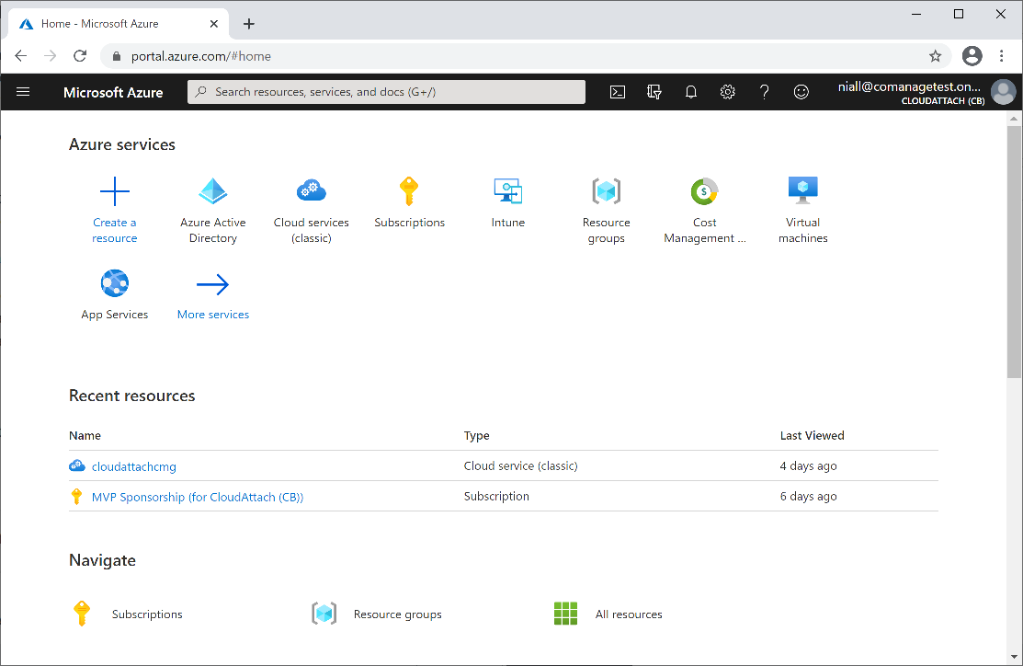Click the More services link text
Viewport: 1023px width, 666px height.
[213, 315]
